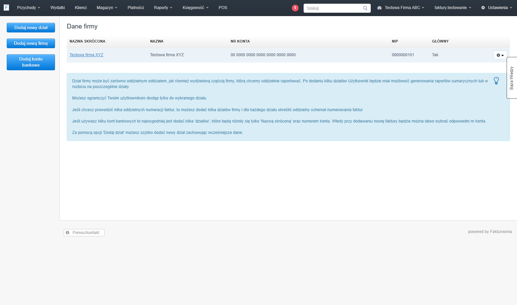Expand the Raporty menu
Image resolution: width=517 pixels, height=305 pixels.
pos(163,8)
